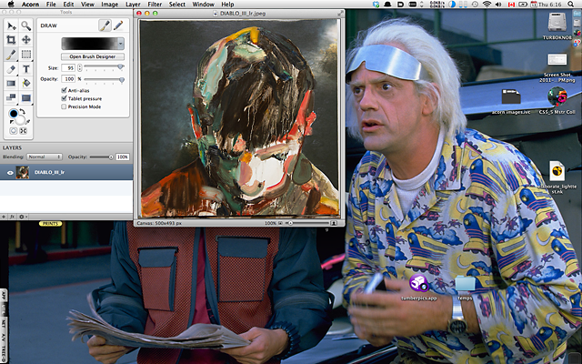Select the Zoom magnifier tool
Image resolution: width=582 pixels, height=364 pixels.
26,25
